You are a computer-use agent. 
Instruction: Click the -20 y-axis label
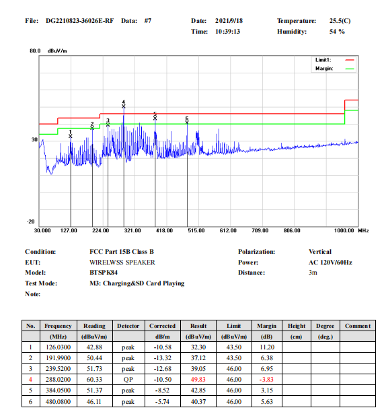click(31, 221)
